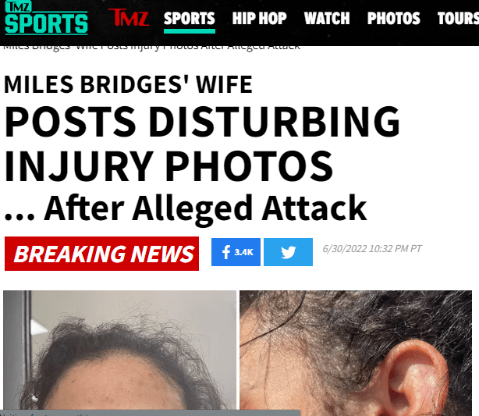Open the ear injury photo
This screenshot has height=416, width=479.
356,350
